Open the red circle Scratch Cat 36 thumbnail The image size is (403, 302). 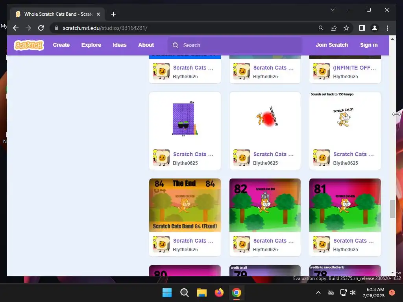(x=265, y=119)
